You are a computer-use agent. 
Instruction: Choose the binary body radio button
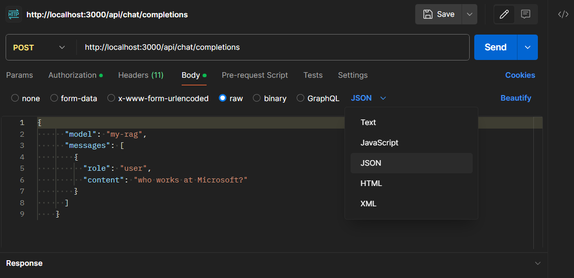coord(257,98)
